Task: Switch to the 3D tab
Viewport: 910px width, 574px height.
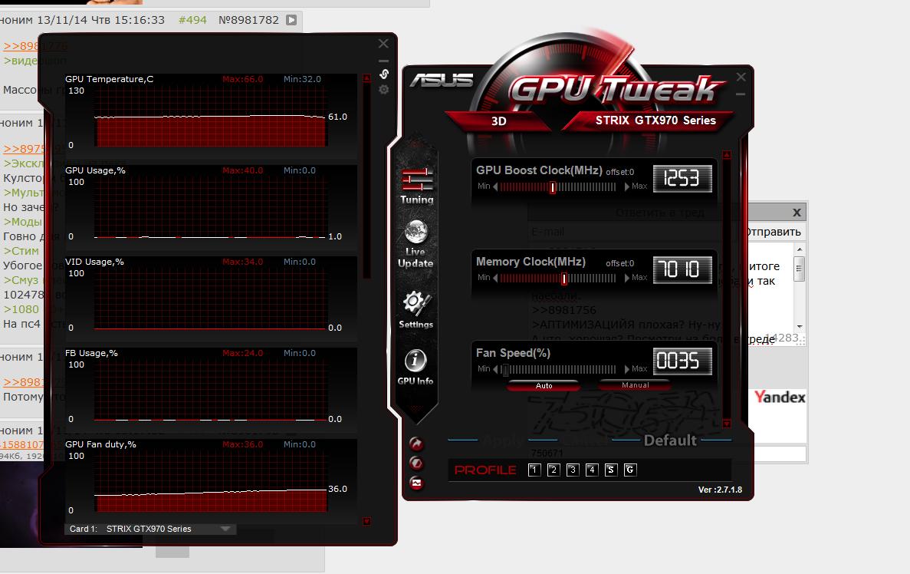Action: 498,120
